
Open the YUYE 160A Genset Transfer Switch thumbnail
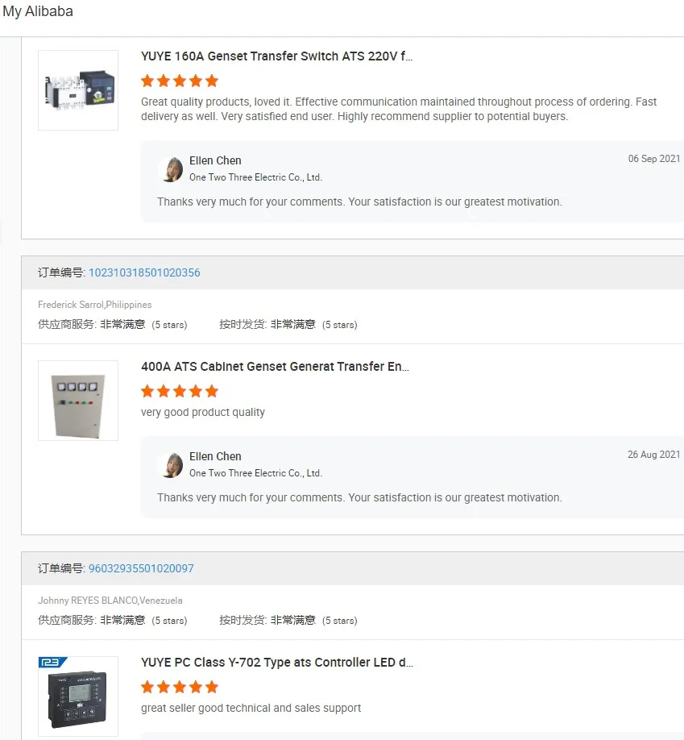click(78, 90)
